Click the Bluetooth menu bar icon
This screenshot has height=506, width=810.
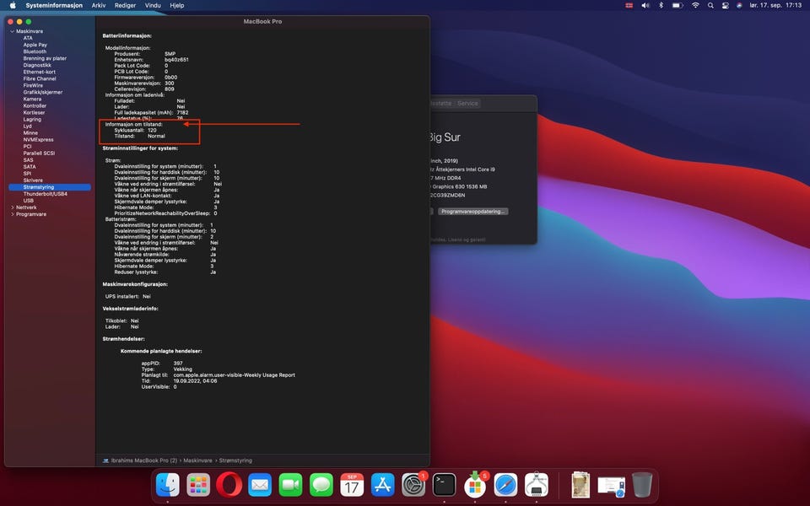[x=661, y=5]
